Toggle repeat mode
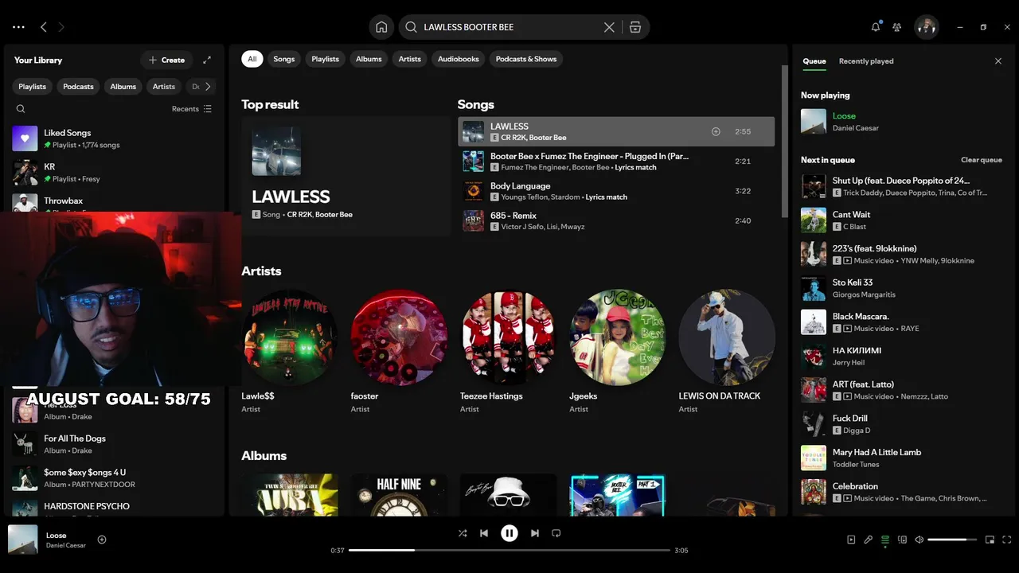The height and width of the screenshot is (573, 1019). (556, 533)
